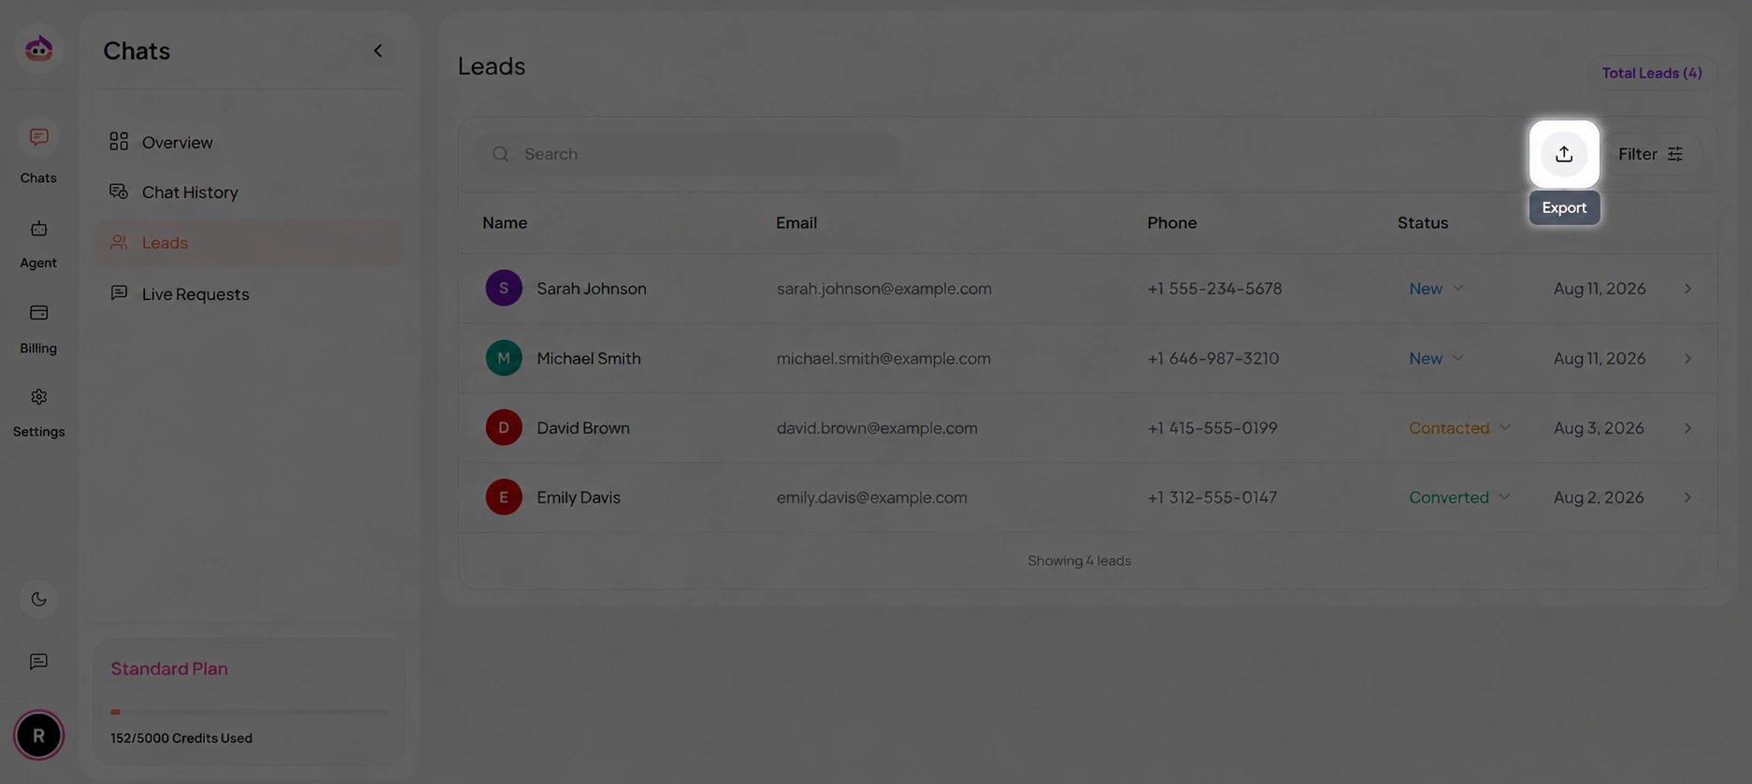Toggle dark mode moon icon
Viewport: 1752px width, 784px height.
click(x=38, y=600)
